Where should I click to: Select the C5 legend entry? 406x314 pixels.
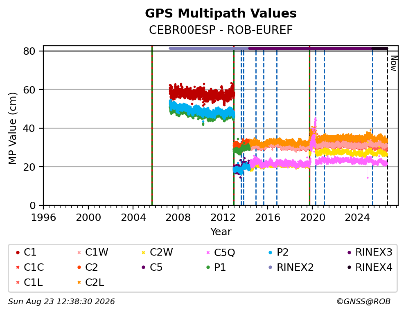[152, 267]
